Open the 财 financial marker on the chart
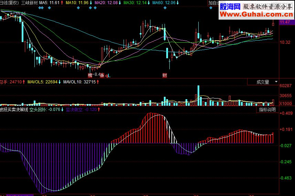This screenshot has height=196, width=295. (165, 75)
